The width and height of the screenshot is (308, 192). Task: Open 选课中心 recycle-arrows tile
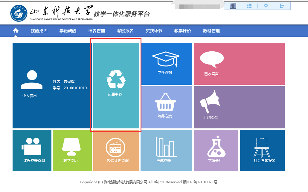116,85
